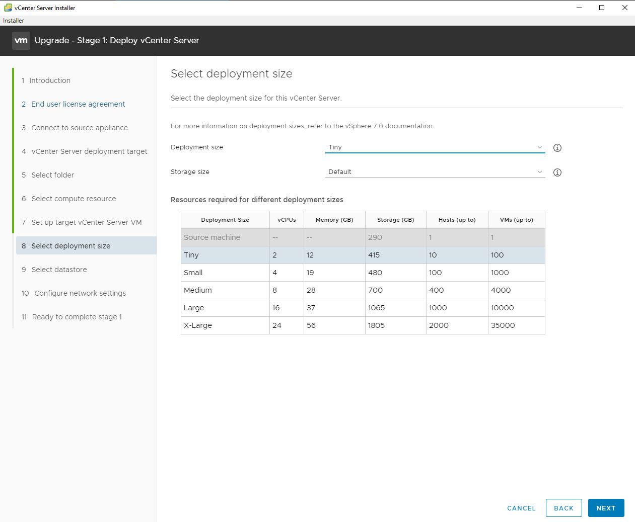Go to Select folder step

point(47,175)
